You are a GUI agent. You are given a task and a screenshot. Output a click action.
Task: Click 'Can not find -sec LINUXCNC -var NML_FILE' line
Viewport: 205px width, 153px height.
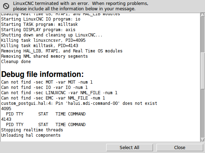[x=59, y=93]
